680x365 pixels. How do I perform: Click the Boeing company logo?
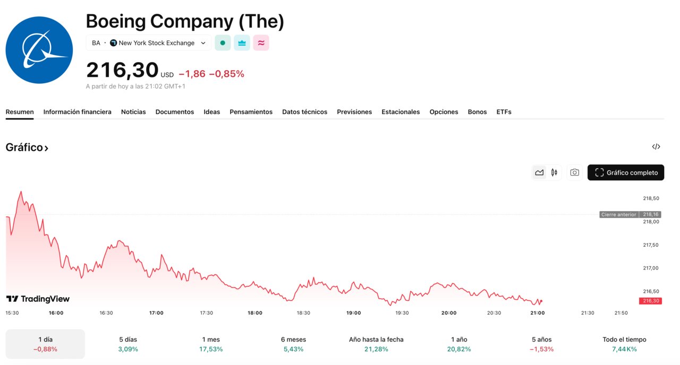tap(39, 49)
